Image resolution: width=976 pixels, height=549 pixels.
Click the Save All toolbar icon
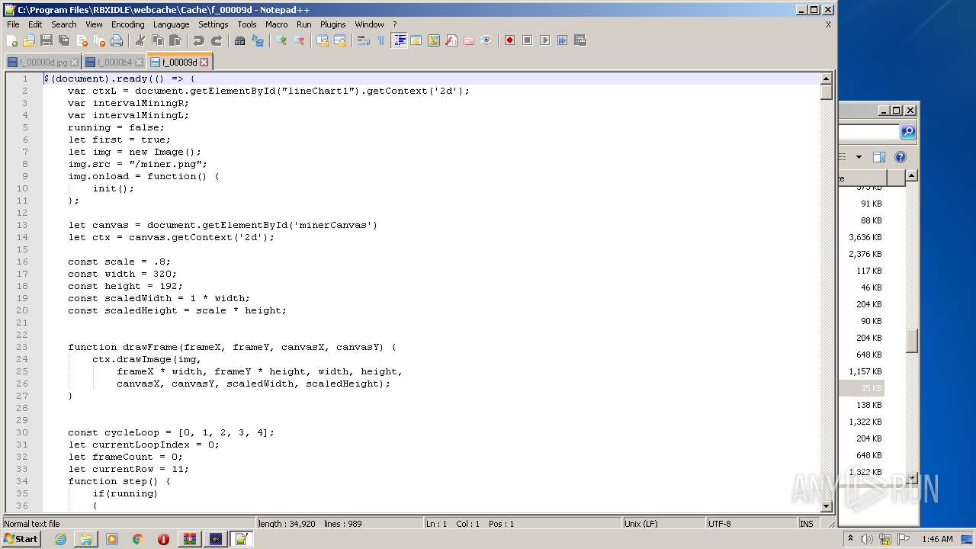64,40
